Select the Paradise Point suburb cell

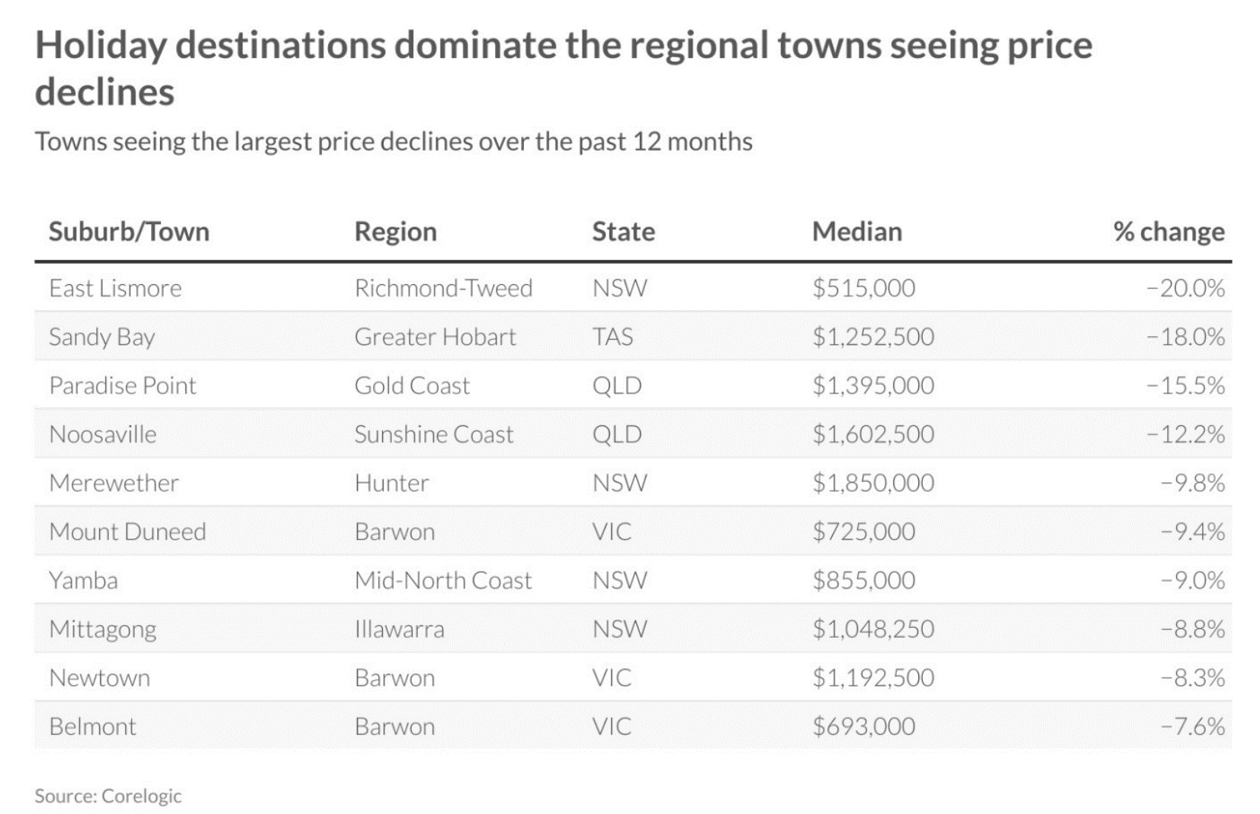122,386
